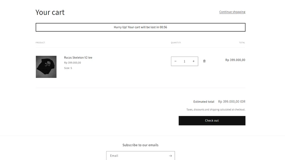This screenshot has height=160, width=285.
Task: Click the black tee product thumbnail
Action: pyautogui.click(x=46, y=67)
